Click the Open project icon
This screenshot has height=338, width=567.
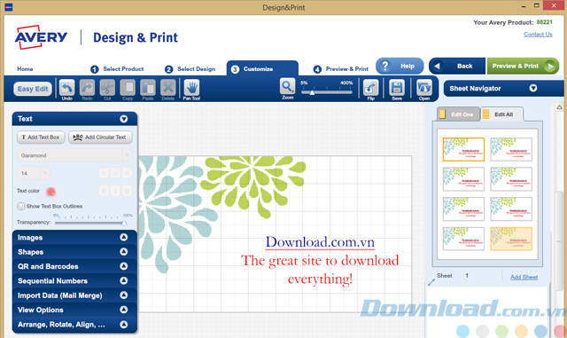point(424,88)
